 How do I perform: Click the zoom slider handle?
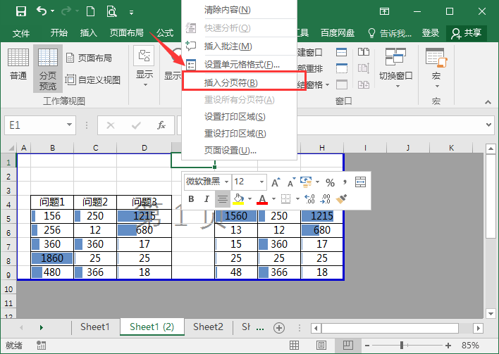pyautogui.click(x=402, y=345)
